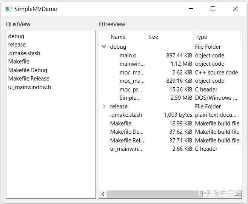Click the C++ source code type cell
Screen dimensions: 248x204
[217, 73]
